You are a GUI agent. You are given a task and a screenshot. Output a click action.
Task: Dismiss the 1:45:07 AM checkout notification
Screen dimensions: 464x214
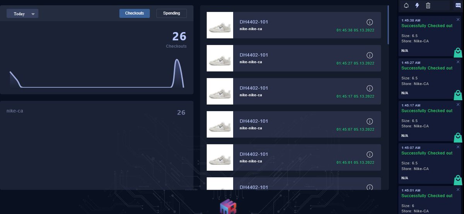458,147
